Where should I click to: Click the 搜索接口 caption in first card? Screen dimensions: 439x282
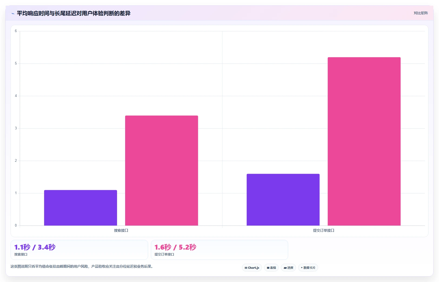(x=21, y=254)
